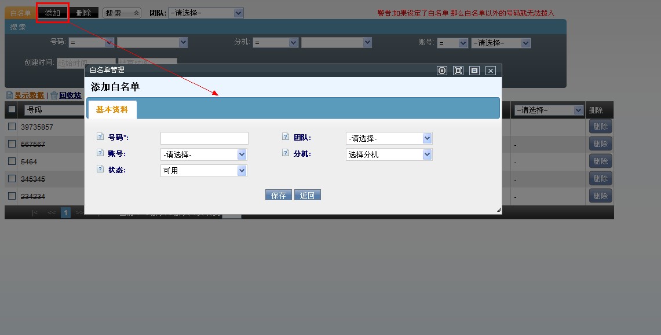661x335 pixels.
Task: Click the 添加 toolbar item
Action: (x=53, y=13)
